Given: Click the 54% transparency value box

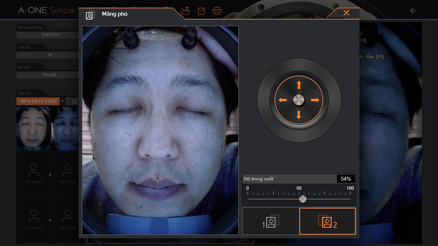Looking at the screenshot, I should [x=346, y=179].
